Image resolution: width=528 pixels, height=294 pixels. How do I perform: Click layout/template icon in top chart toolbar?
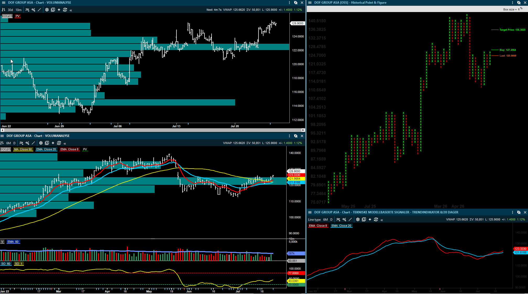[53, 10]
